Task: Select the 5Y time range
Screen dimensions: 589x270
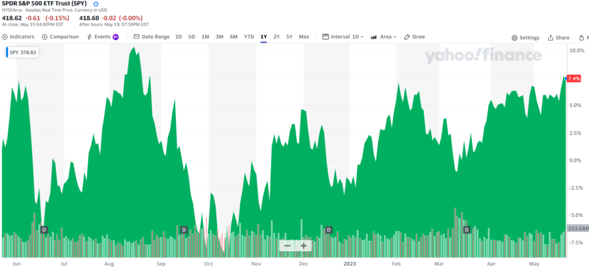Action: click(289, 37)
